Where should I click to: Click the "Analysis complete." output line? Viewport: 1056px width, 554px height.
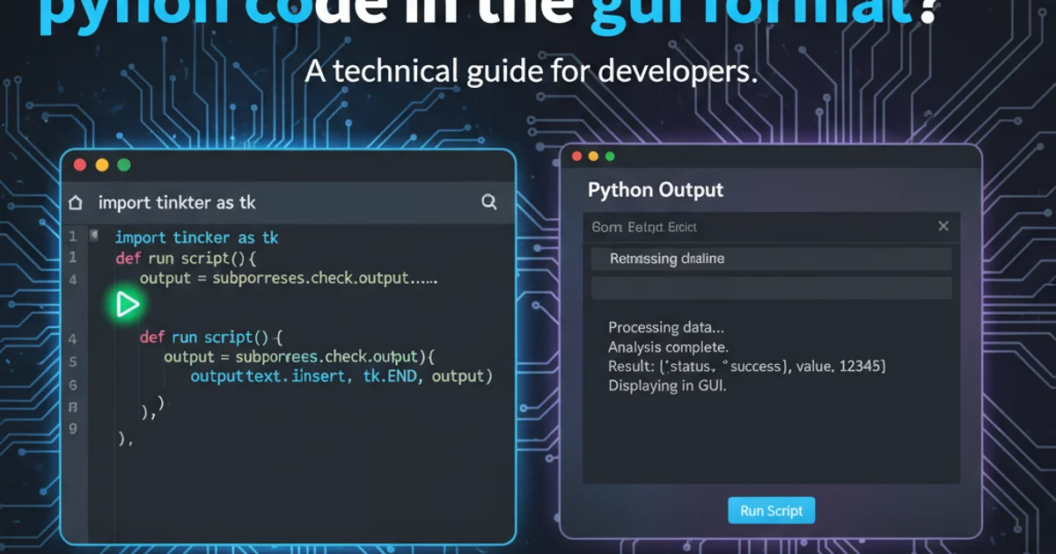coord(668,346)
